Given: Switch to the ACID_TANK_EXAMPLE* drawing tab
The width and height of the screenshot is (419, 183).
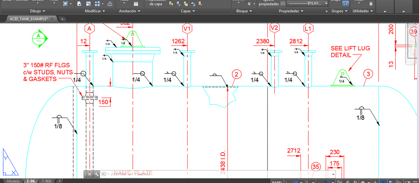Looking at the screenshot, I should pos(29,19).
